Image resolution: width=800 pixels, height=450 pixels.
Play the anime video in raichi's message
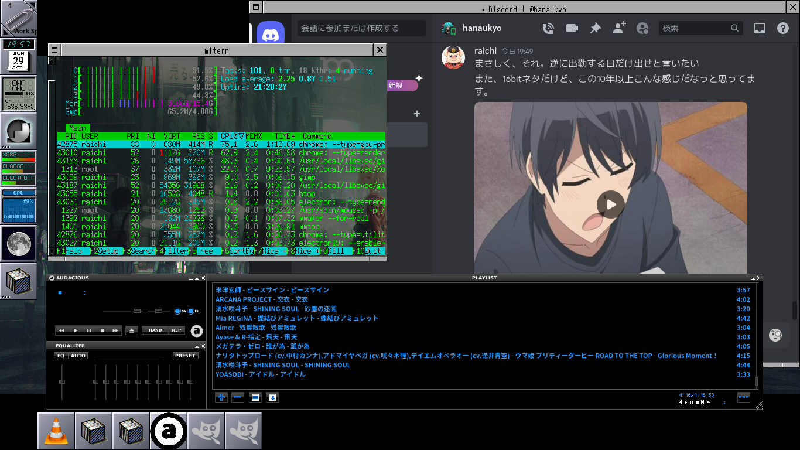tap(611, 204)
